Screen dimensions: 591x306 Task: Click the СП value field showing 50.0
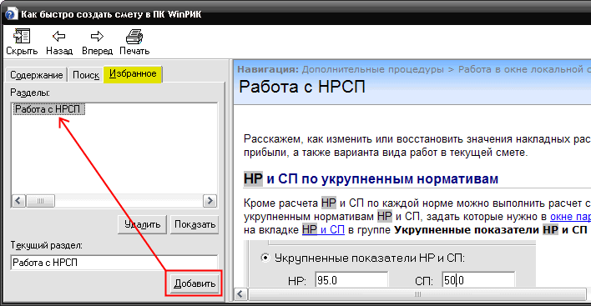[x=478, y=280]
